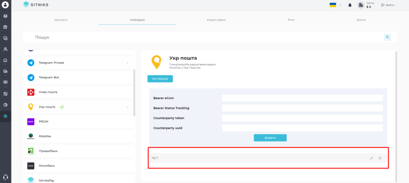Click the Додати button
The image size is (409, 183).
click(x=270, y=138)
